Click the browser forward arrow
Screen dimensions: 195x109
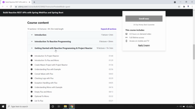[x=7, y=7]
